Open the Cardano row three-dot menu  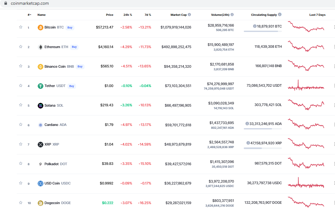(334, 124)
